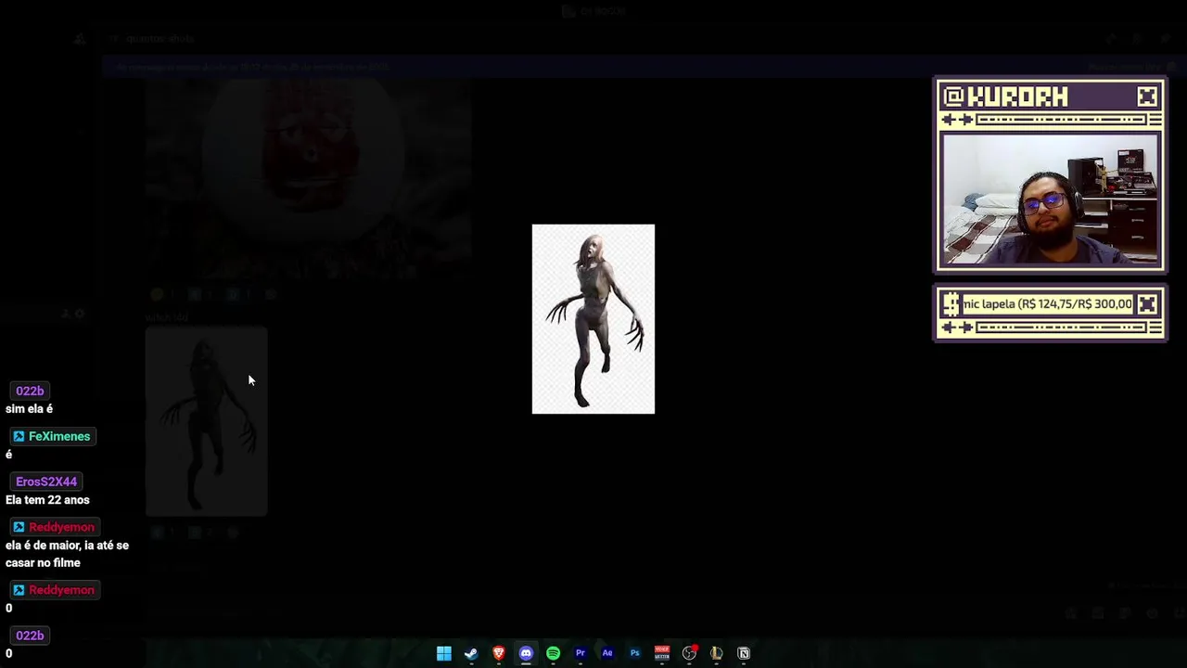Switch to Discord in the taskbar

click(x=526, y=653)
